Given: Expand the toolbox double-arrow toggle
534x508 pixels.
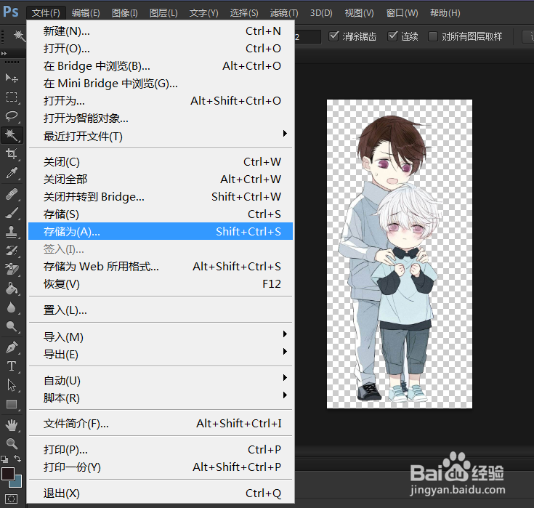Looking at the screenshot, I should click(4, 54).
